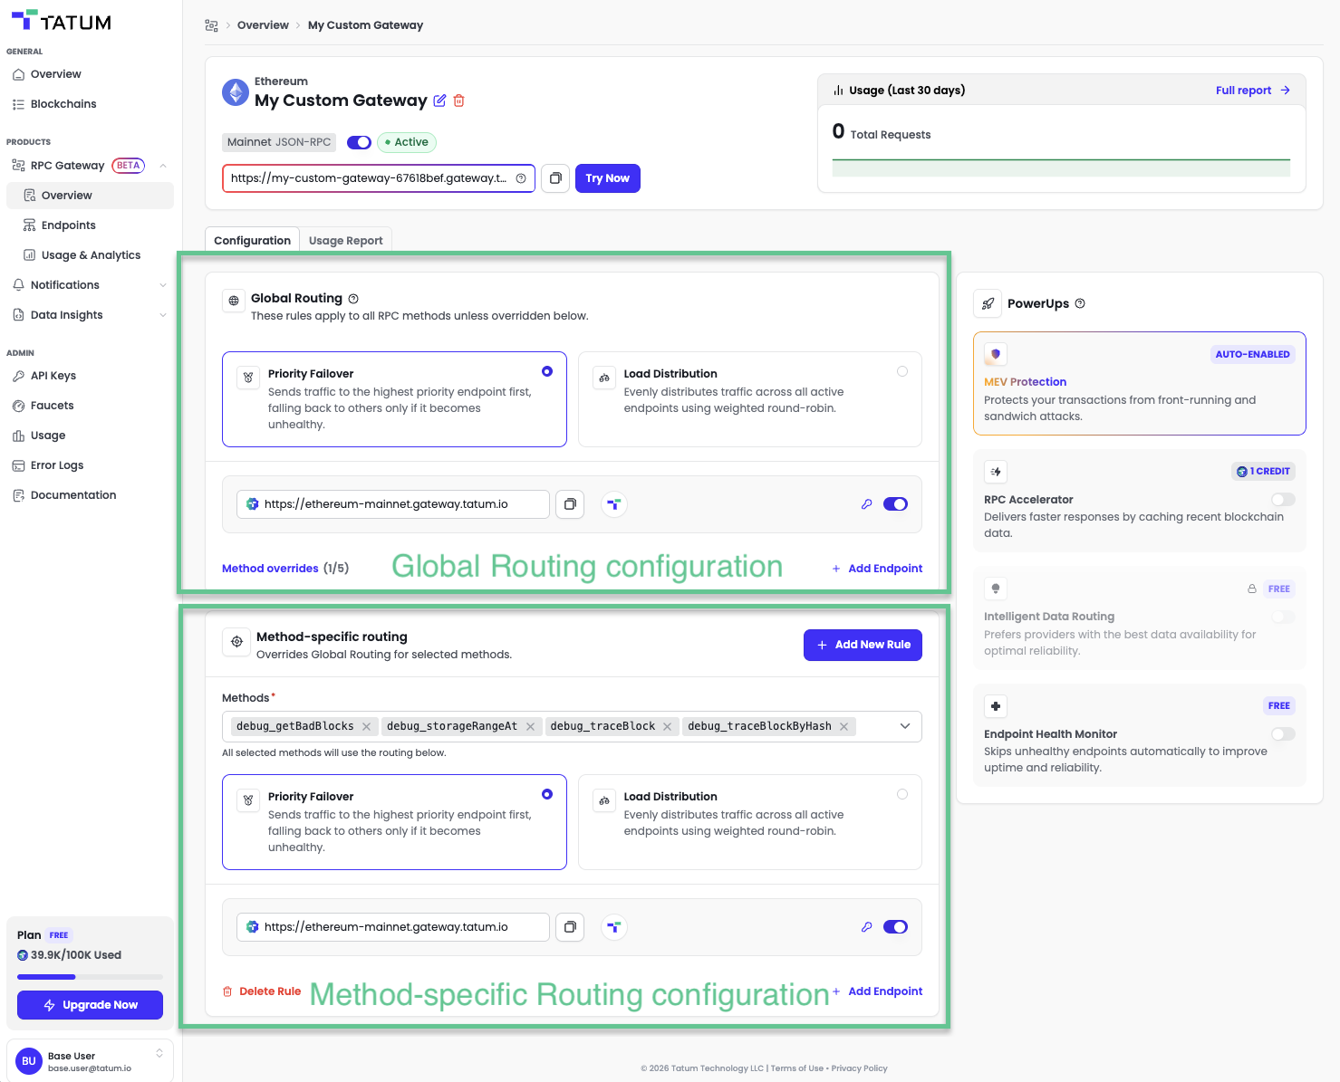This screenshot has height=1082, width=1340.
Task: Open Blockchains in the sidebar
Action: pos(63,104)
